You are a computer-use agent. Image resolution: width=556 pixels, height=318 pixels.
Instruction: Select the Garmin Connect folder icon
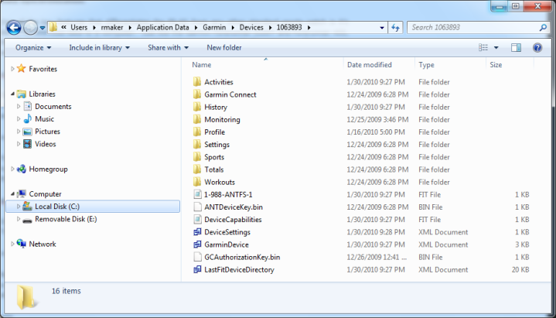click(x=197, y=94)
